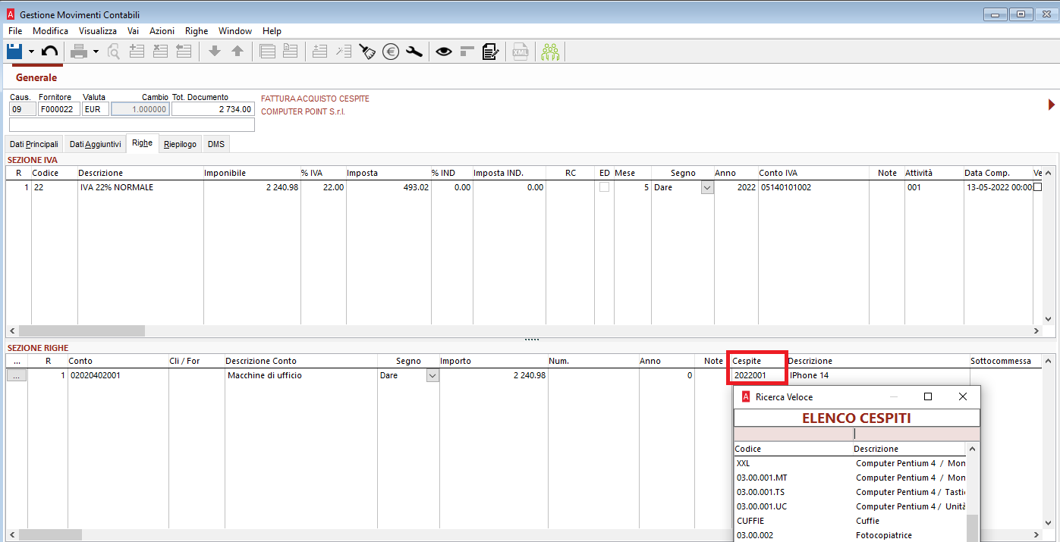The height and width of the screenshot is (542, 1060).
Task: Click the euro coin icon
Action: [x=391, y=52]
